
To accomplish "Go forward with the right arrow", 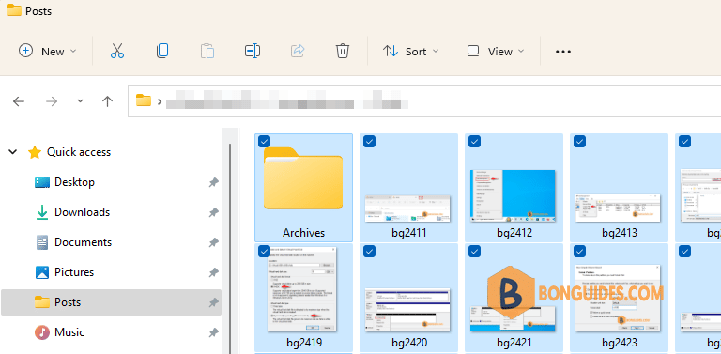I will click(52, 101).
